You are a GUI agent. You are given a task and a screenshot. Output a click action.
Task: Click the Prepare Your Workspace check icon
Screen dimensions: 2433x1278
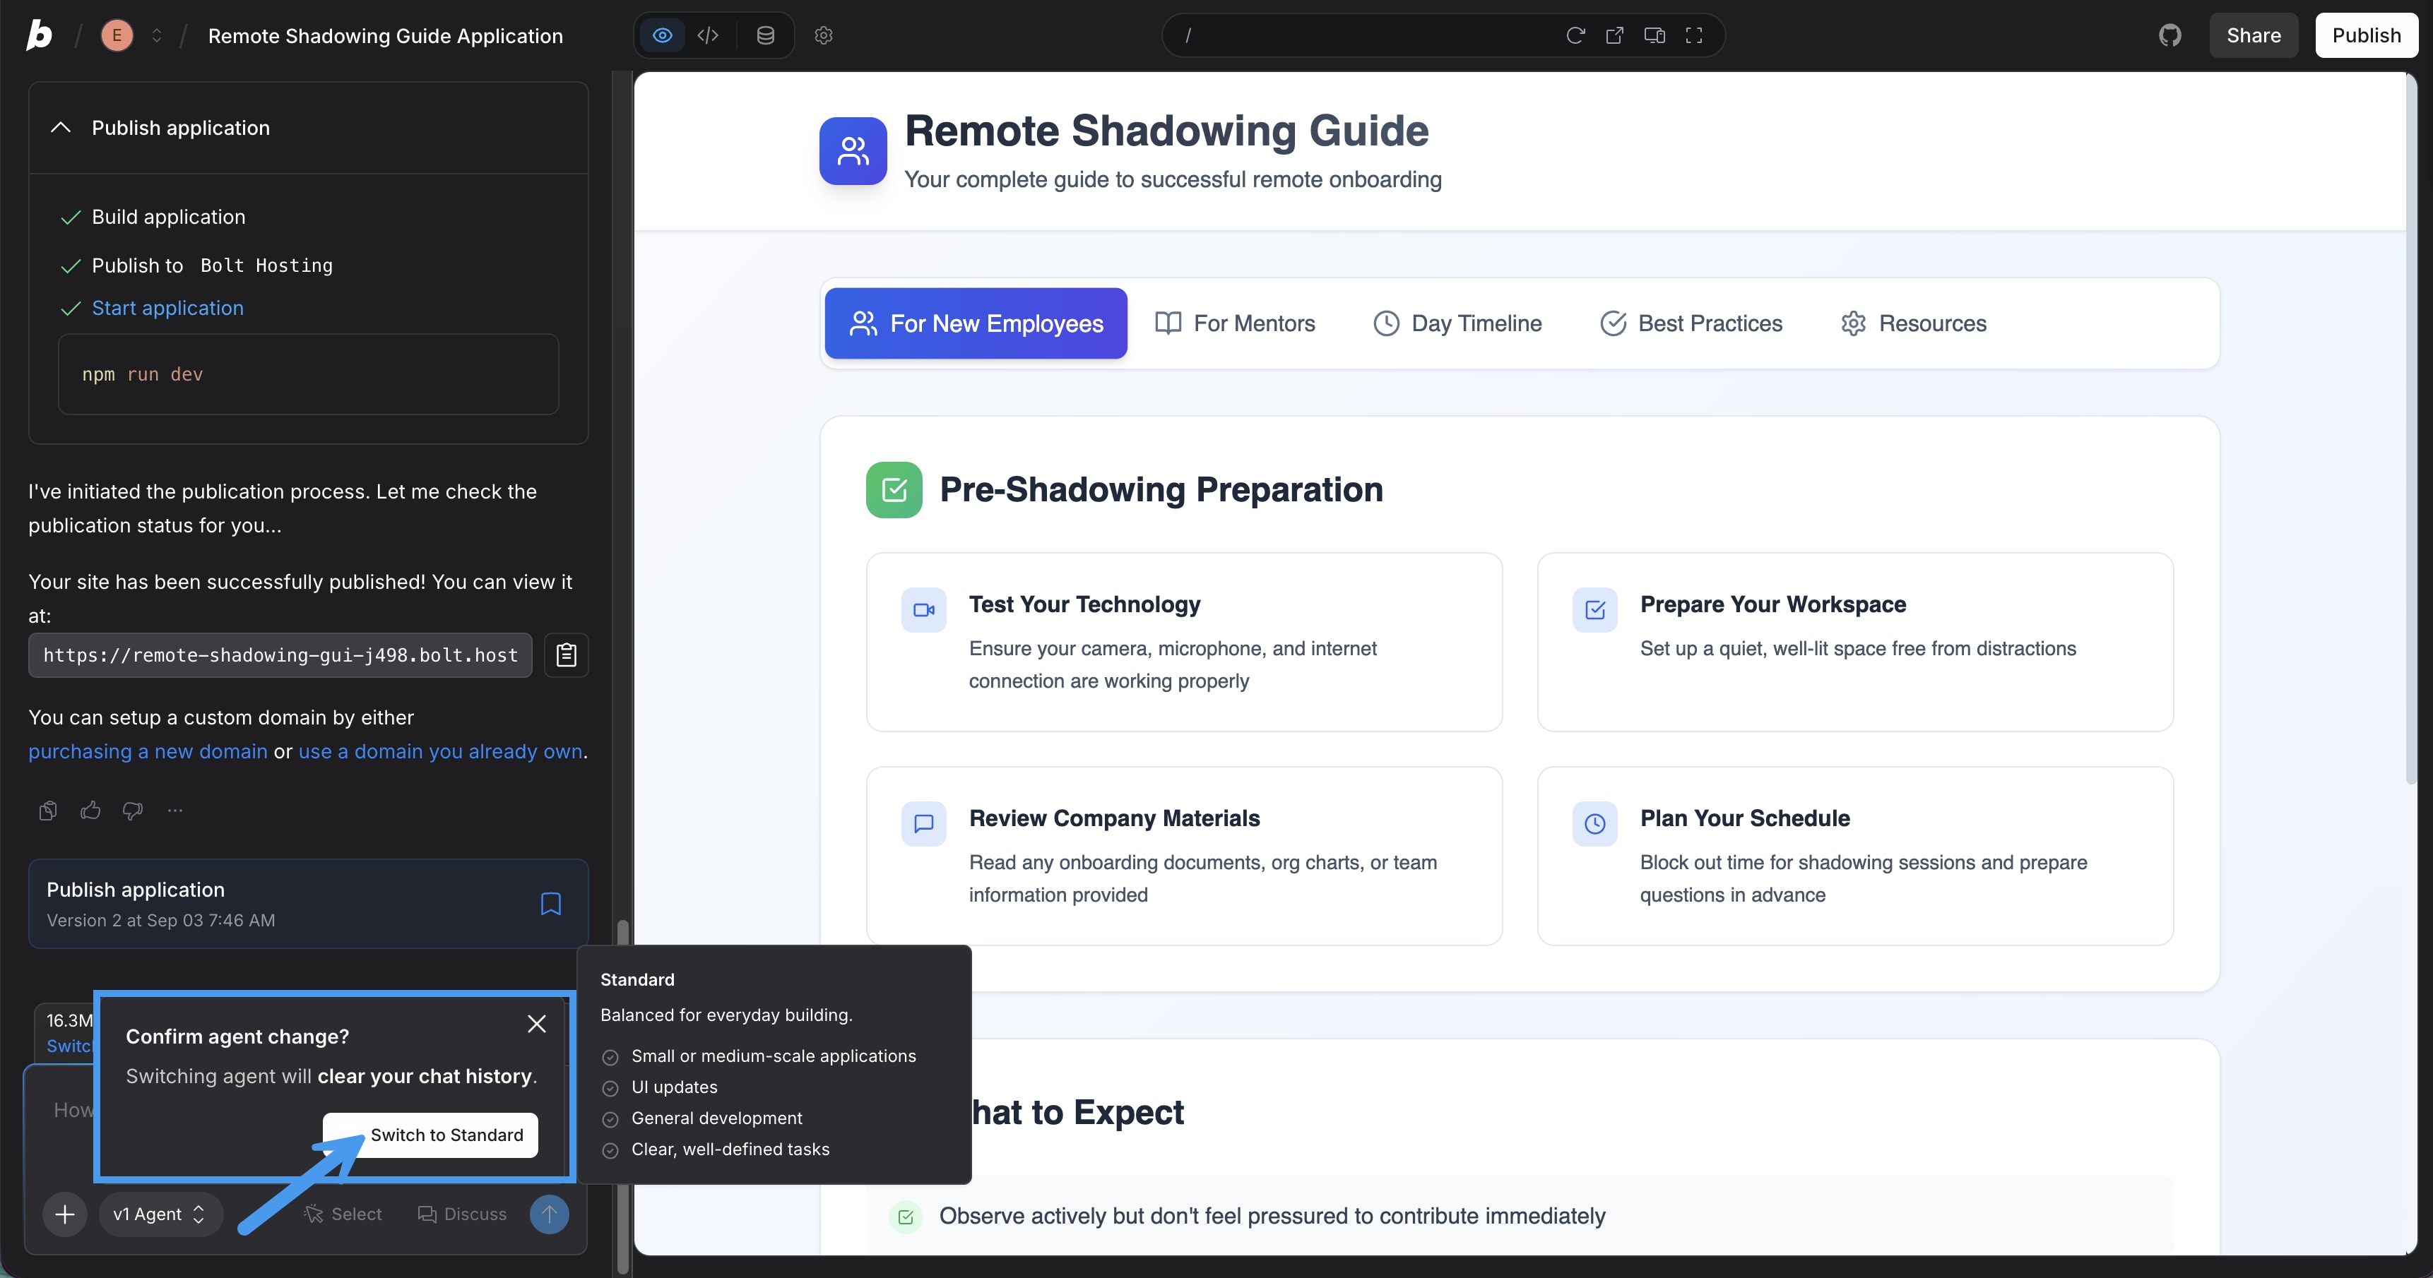[x=1595, y=610]
